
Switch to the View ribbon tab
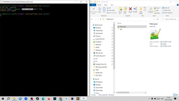(112, 5)
